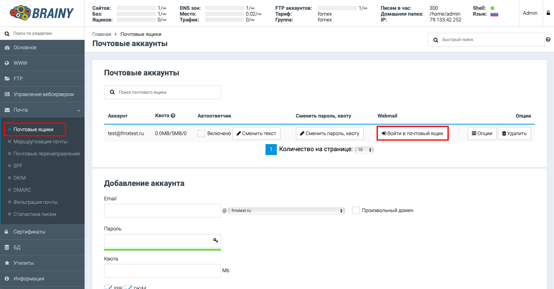554x289 pixels.
Task: Open the Утилиты menu section
Action: coord(42,263)
